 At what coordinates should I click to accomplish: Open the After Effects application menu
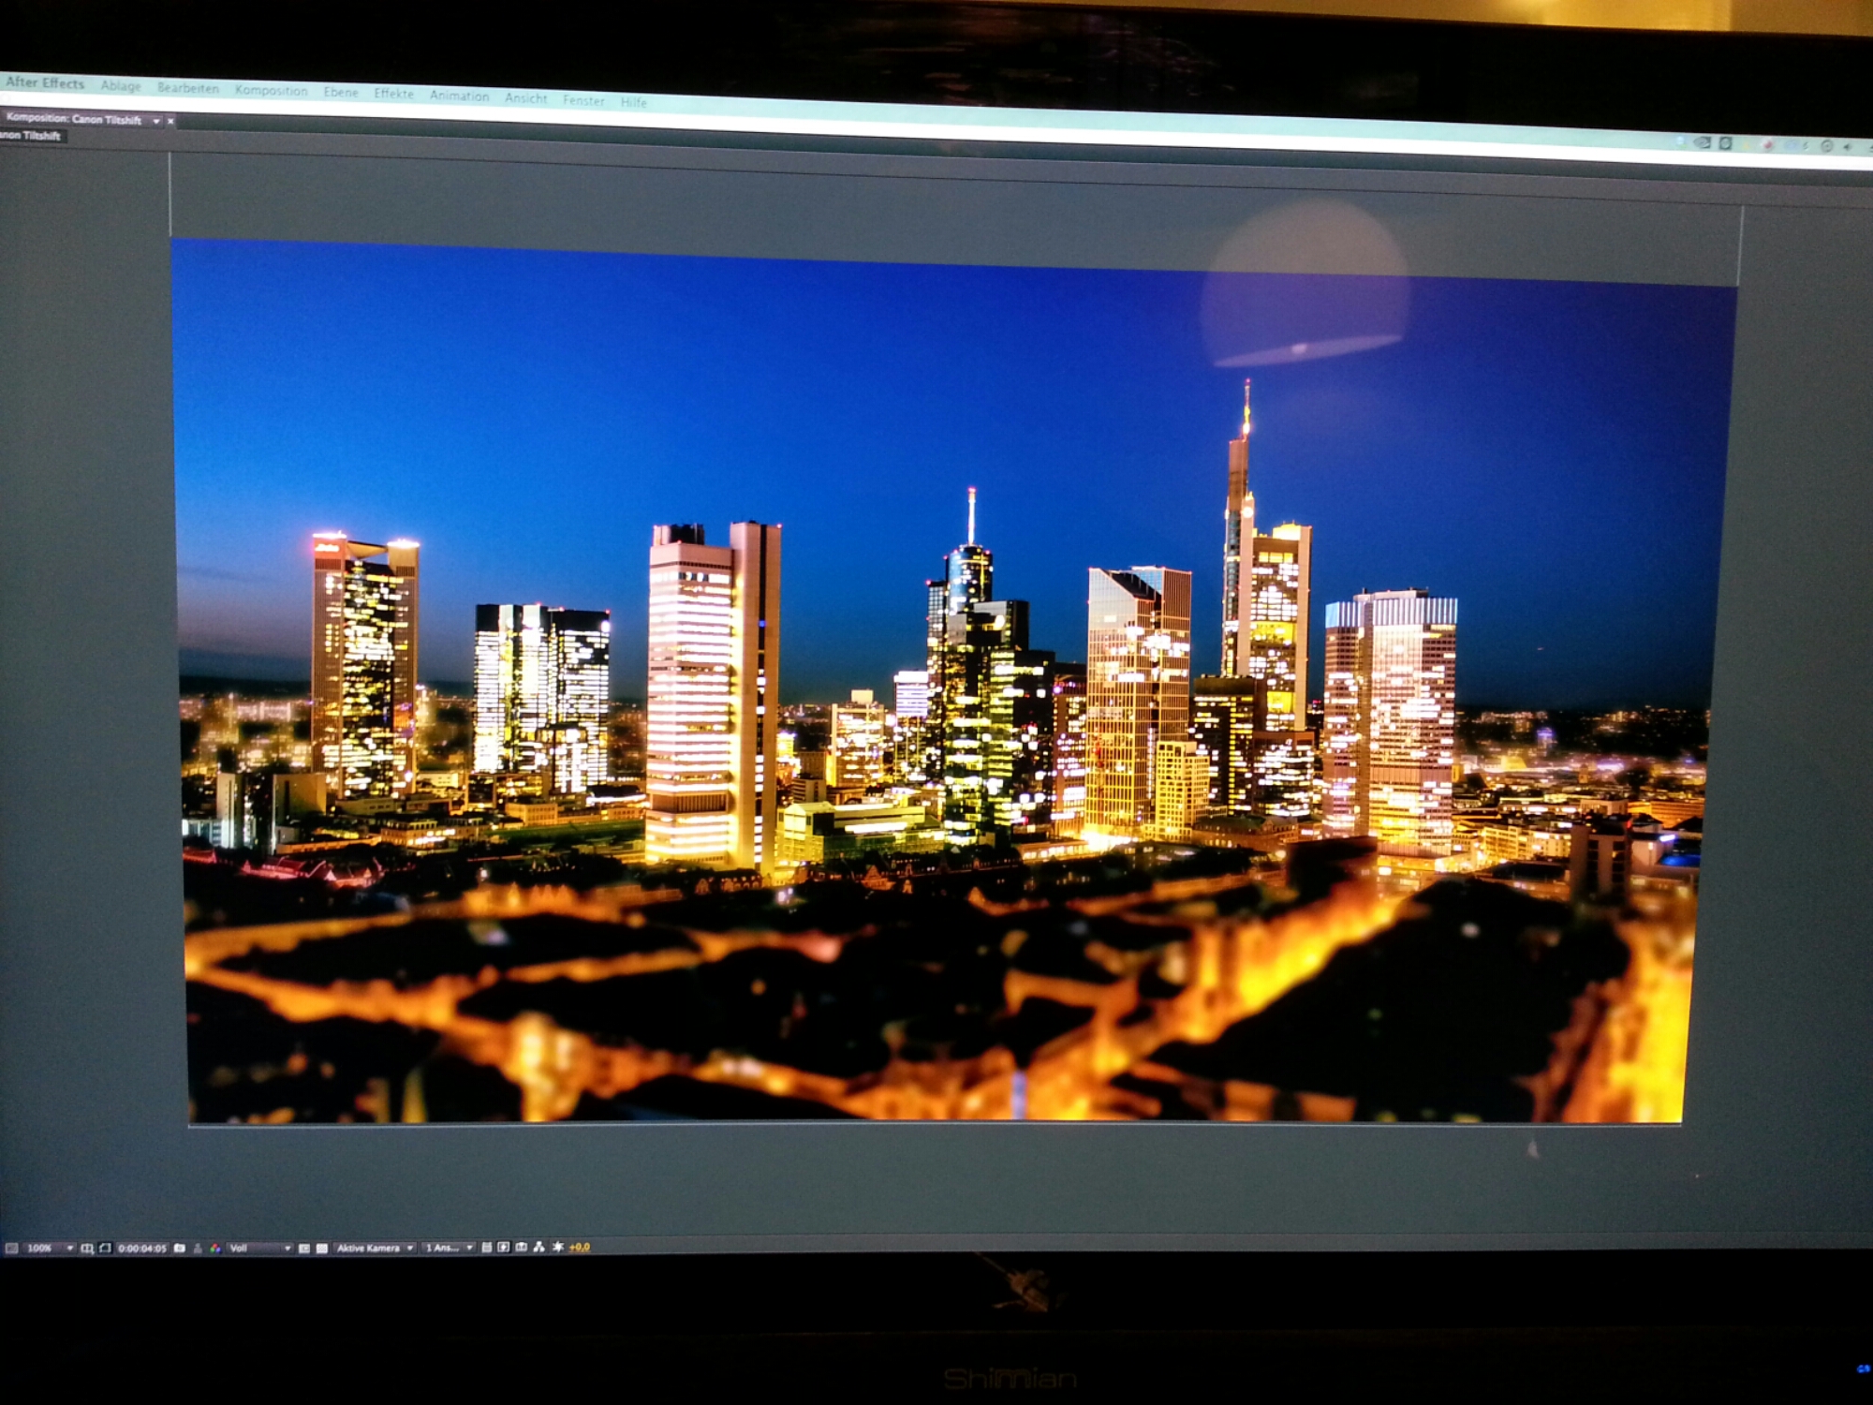[x=45, y=83]
